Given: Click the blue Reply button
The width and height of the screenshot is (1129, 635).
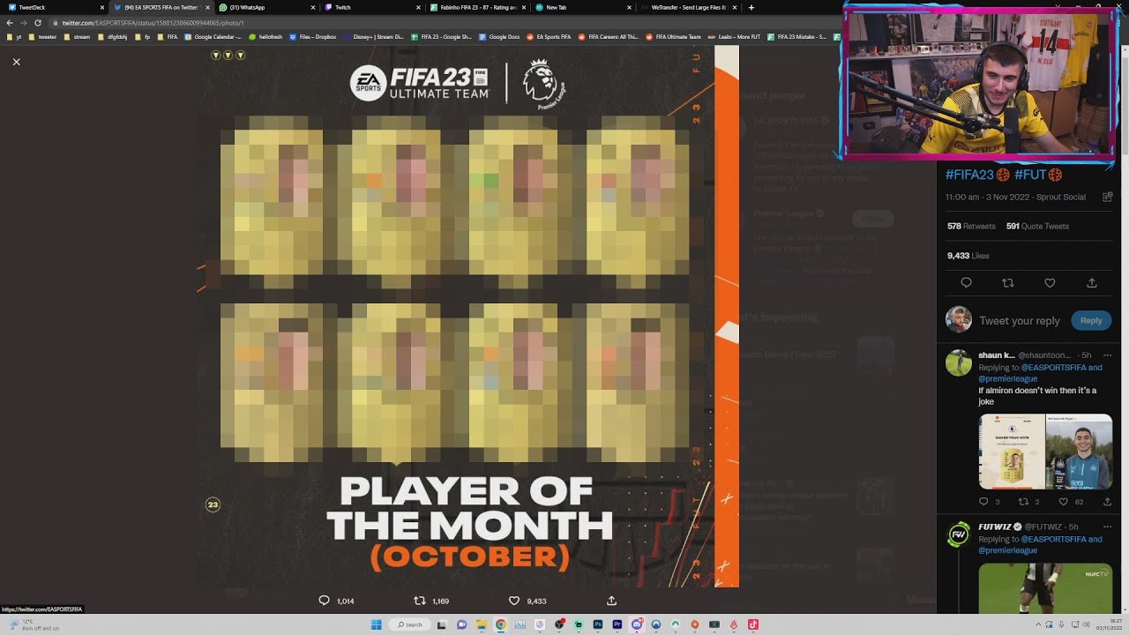Looking at the screenshot, I should [x=1091, y=320].
